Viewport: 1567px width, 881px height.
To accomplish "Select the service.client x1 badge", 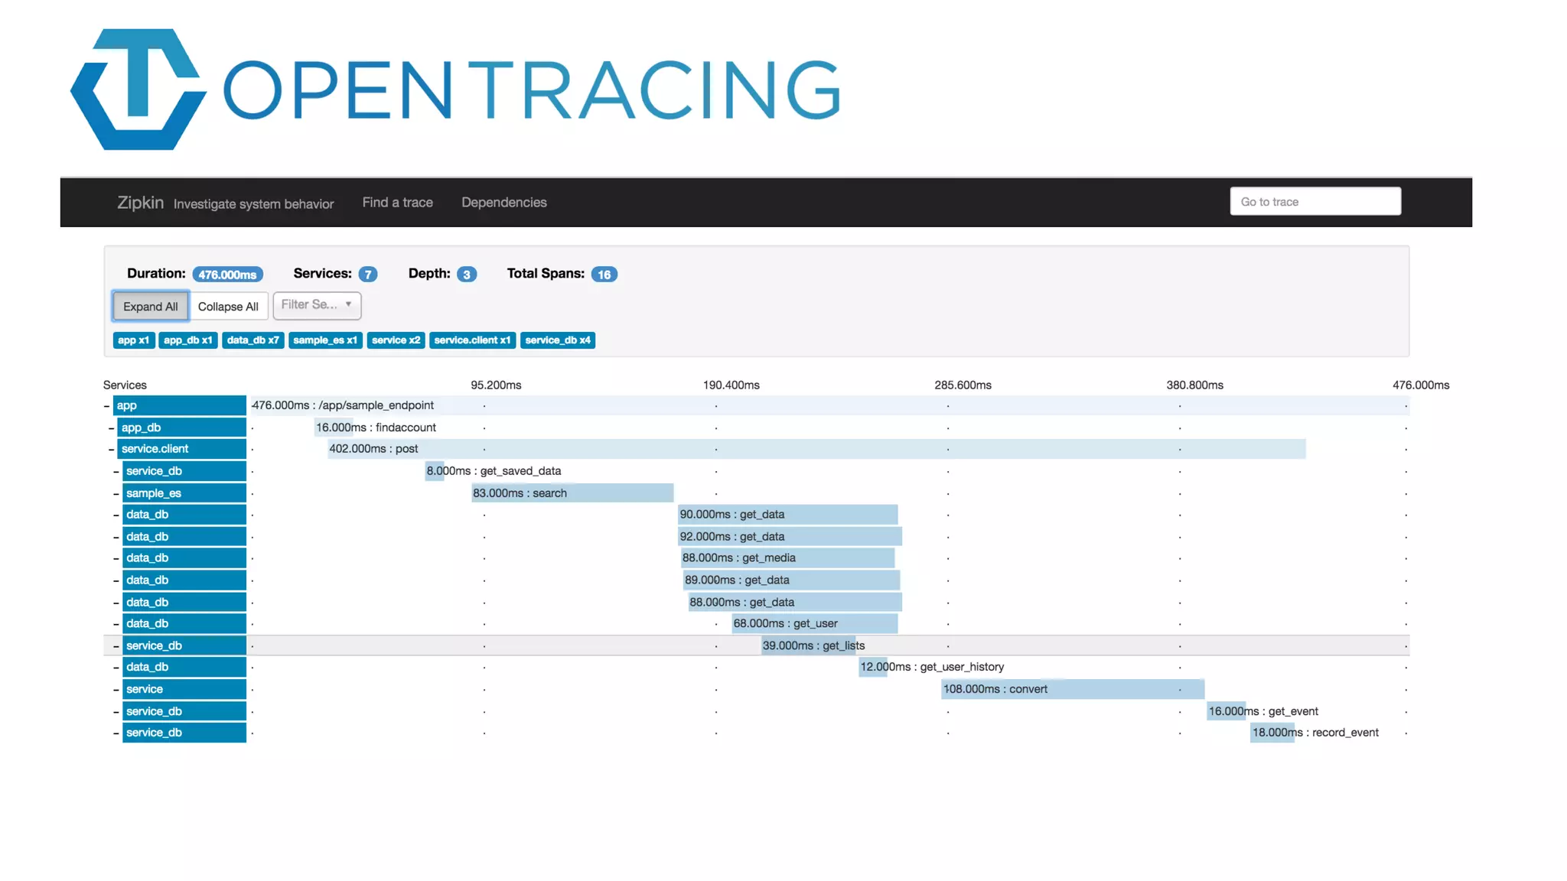I will (x=472, y=340).
